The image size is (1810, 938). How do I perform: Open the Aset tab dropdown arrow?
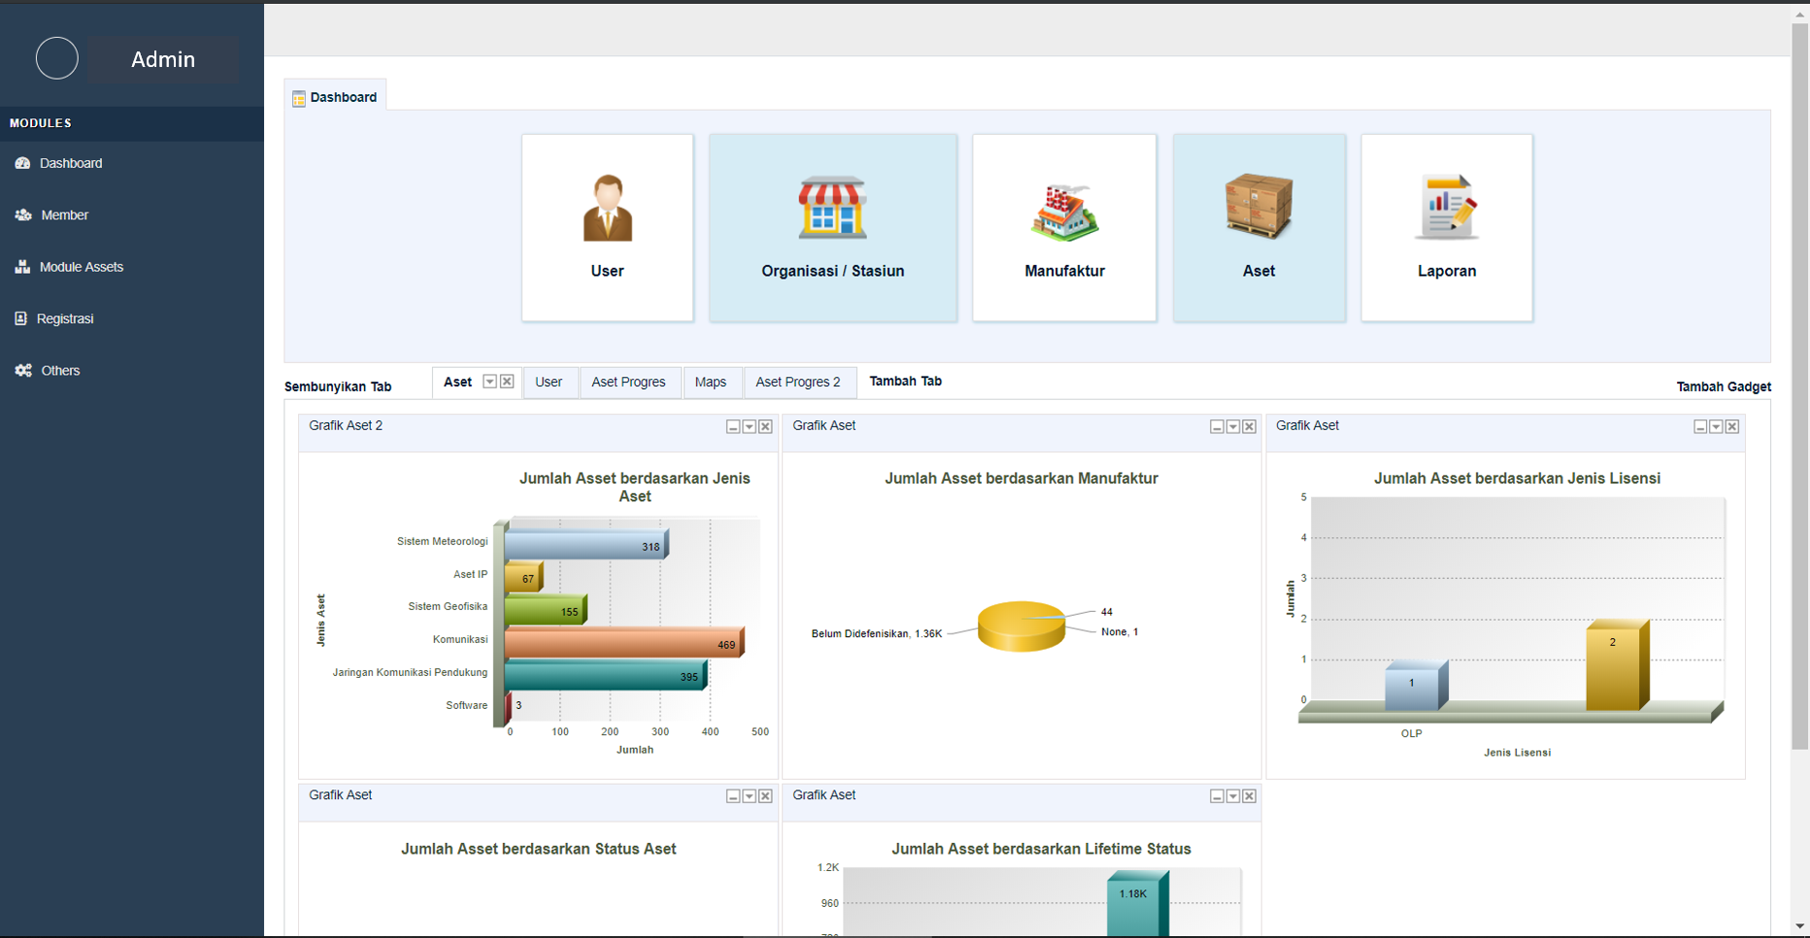tap(489, 382)
